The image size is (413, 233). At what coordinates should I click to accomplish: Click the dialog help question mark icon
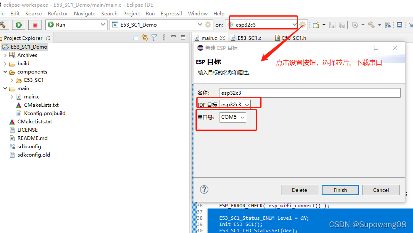click(x=204, y=189)
